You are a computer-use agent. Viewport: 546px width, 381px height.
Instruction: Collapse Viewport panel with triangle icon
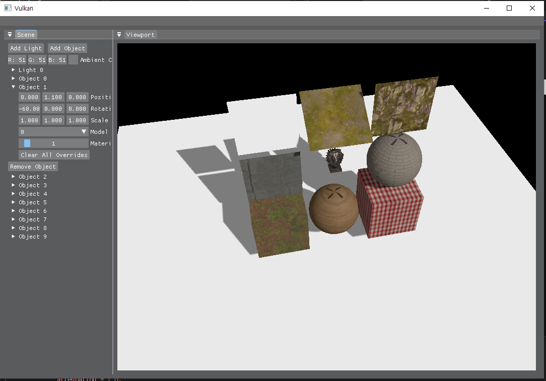click(119, 35)
